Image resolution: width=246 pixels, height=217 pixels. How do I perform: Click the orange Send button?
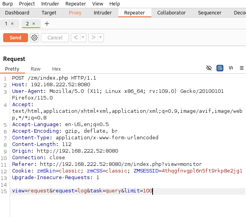(15, 37)
